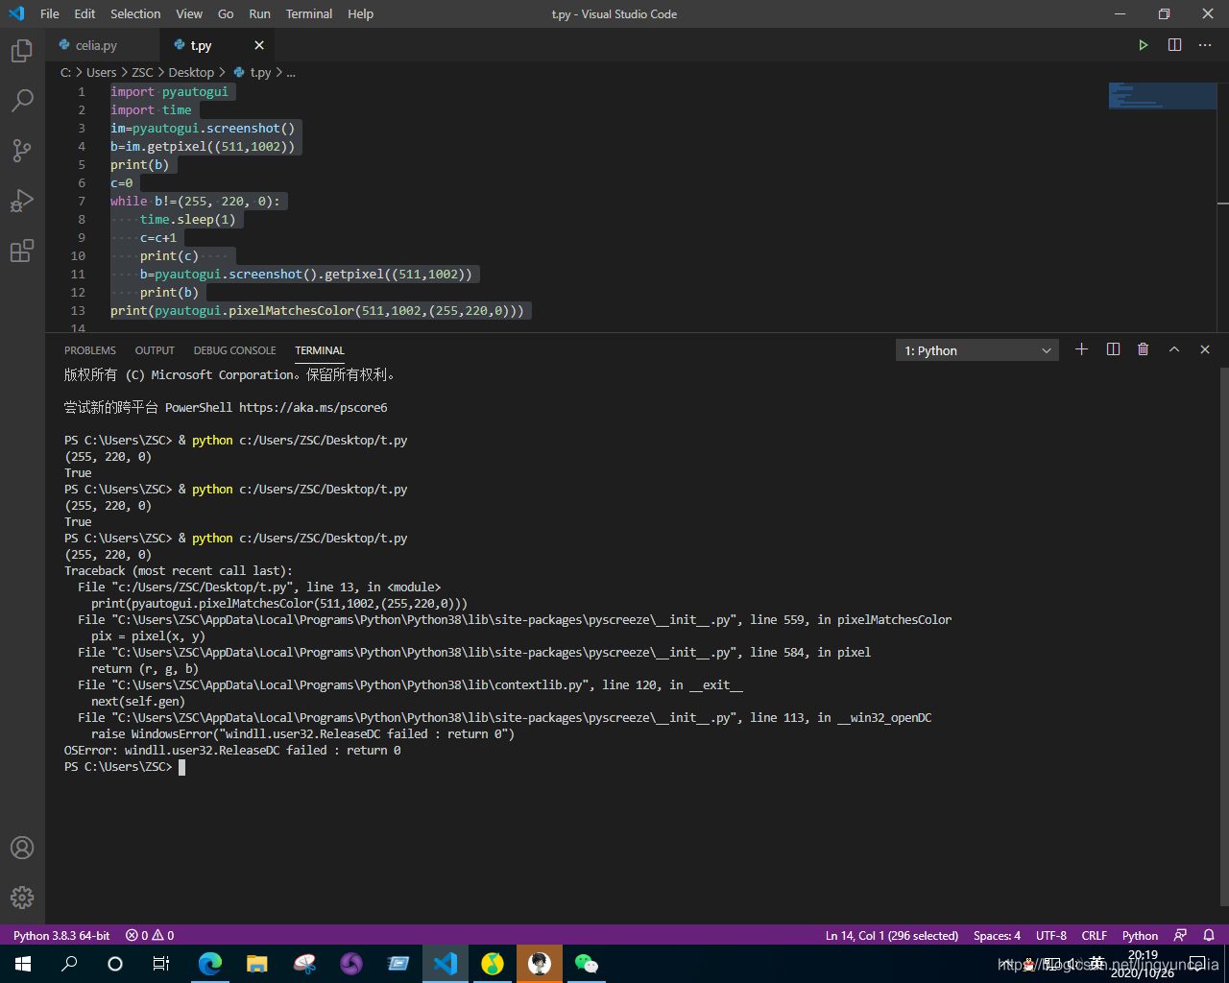This screenshot has height=983, width=1229.
Task: Click 'Ln 14, Col 1' cursor position indicator
Action: coord(892,935)
